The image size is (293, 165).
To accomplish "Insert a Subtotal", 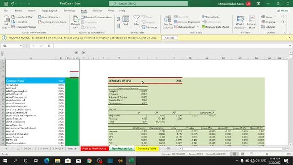I will (268, 27).
